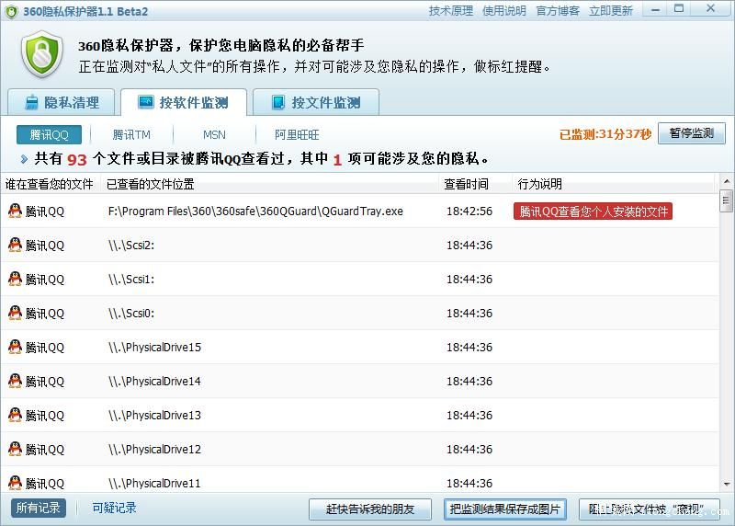Show only 可疑记录 suspicious records

114,508
